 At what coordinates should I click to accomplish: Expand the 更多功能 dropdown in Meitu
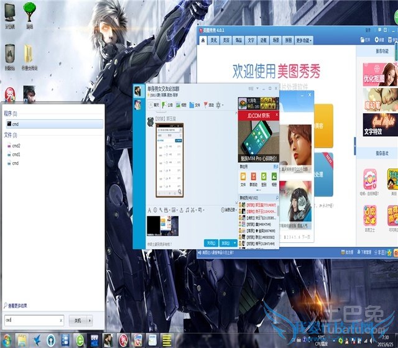(303, 40)
